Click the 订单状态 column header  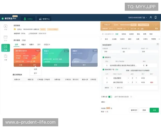(x=93, y=80)
